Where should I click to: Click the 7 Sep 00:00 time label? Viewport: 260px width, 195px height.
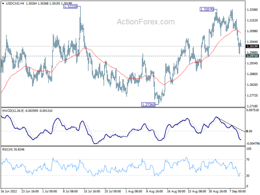point(237,192)
